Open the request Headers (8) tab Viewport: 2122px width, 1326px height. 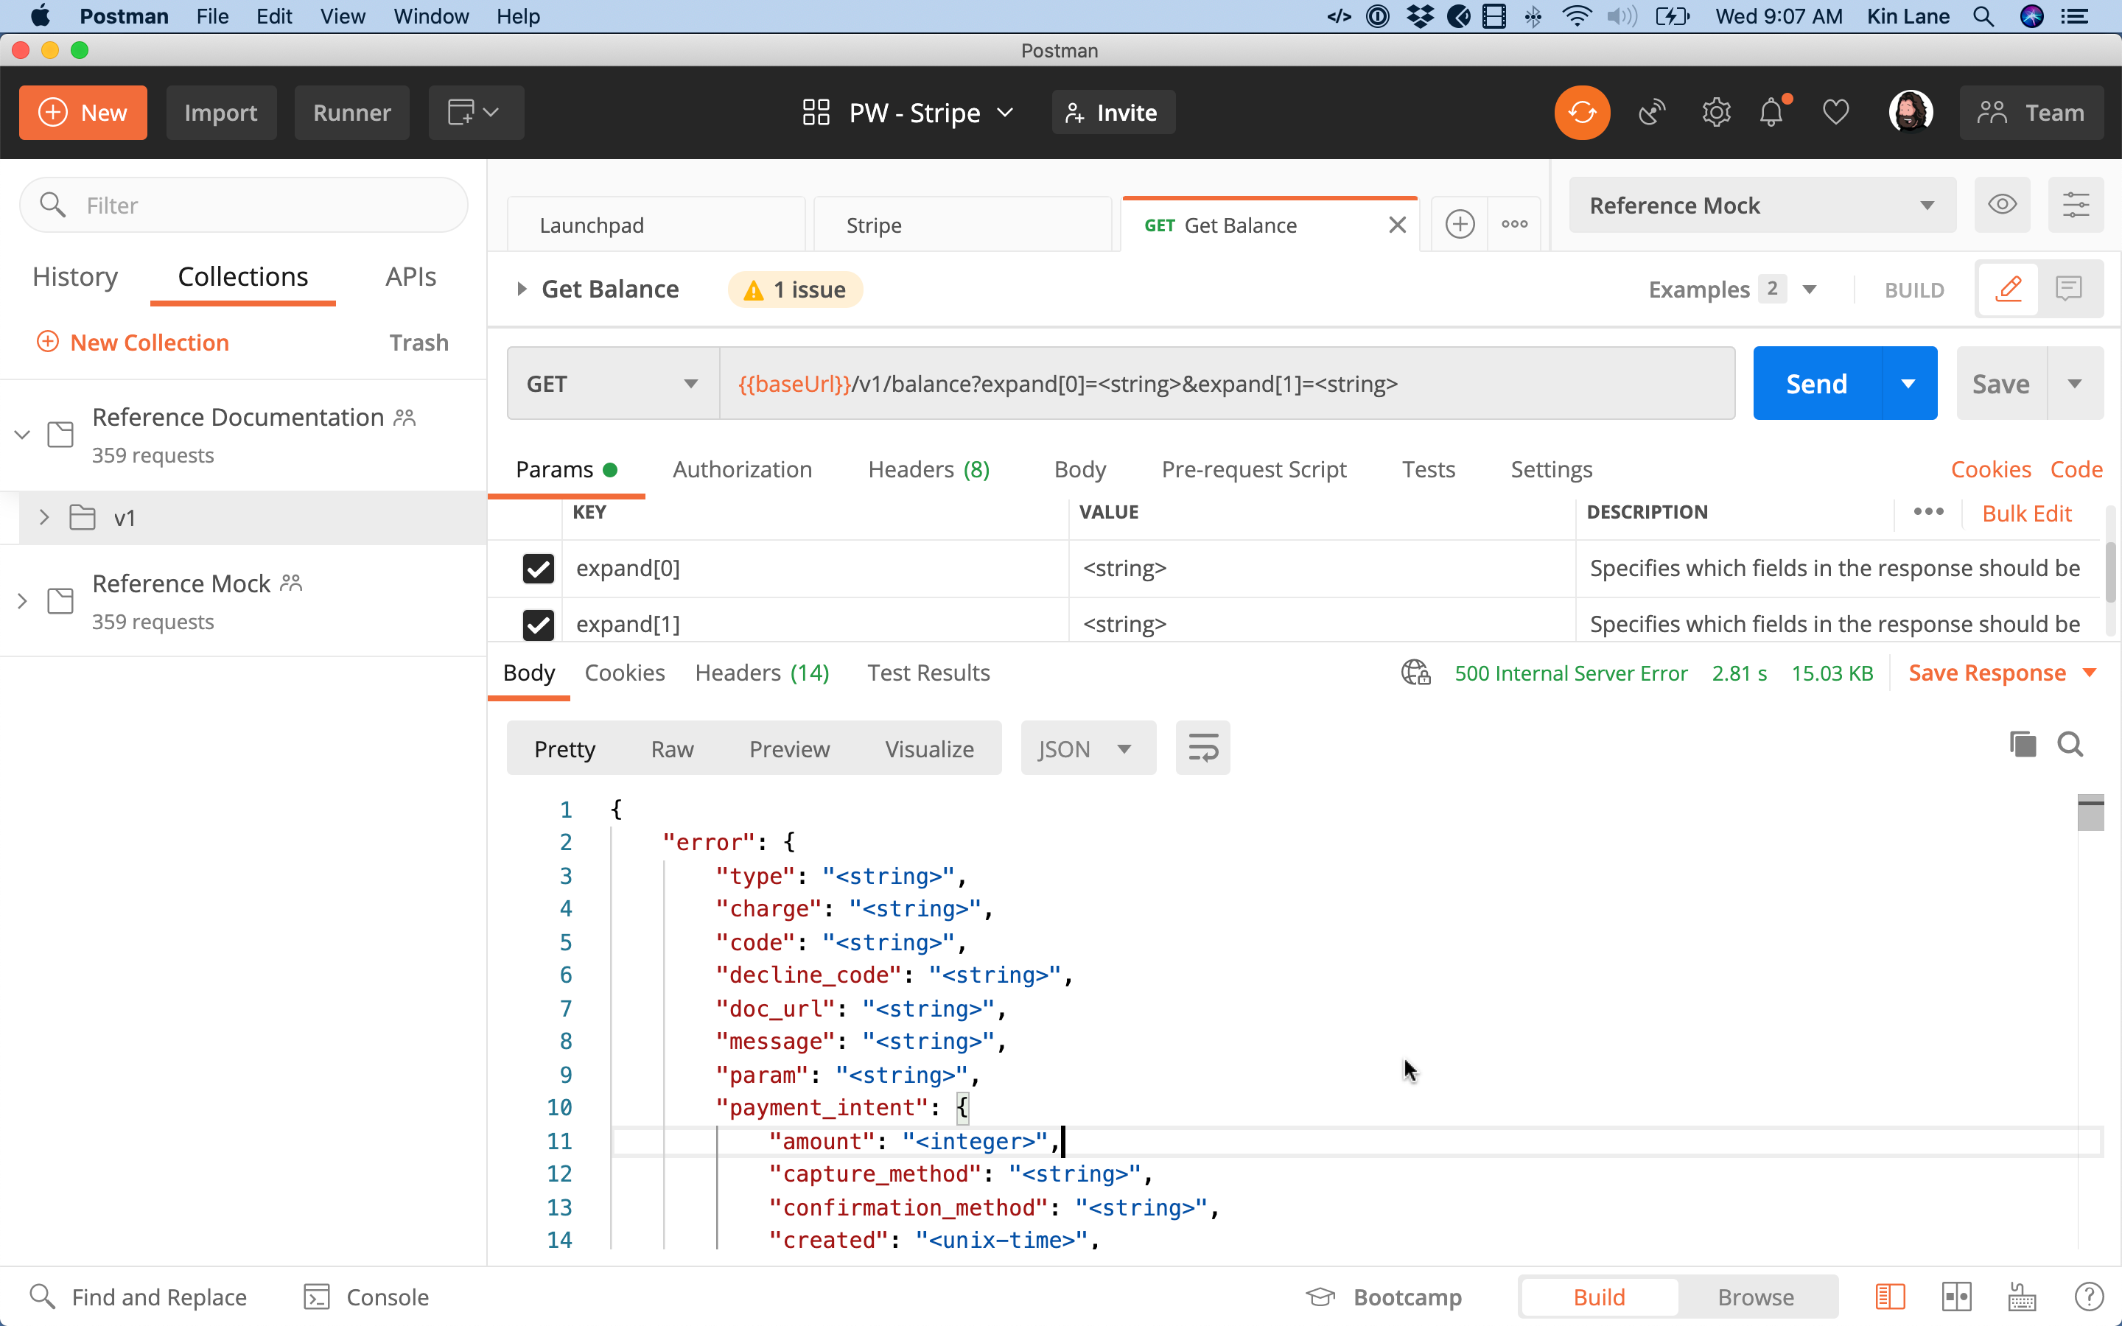coord(928,469)
